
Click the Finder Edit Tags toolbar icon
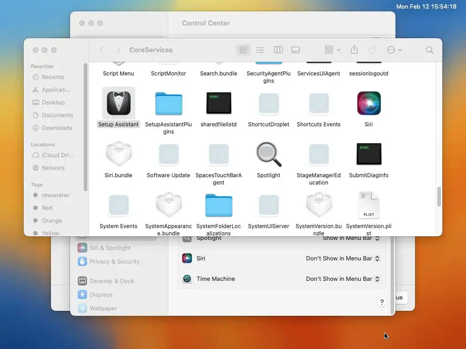(372, 50)
